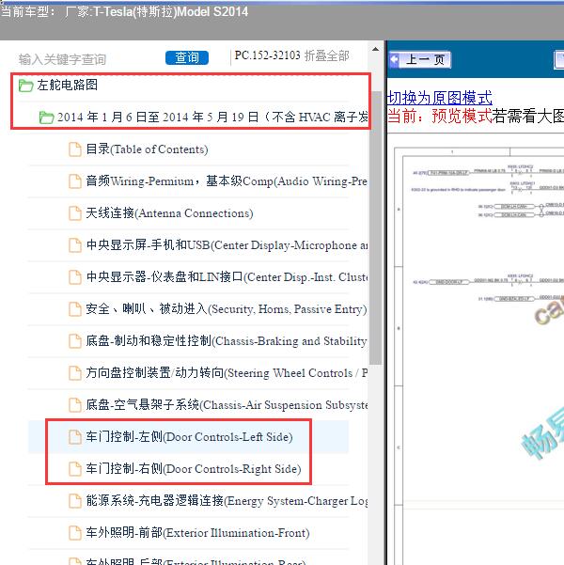Image resolution: width=564 pixels, height=565 pixels.
Task: Open Security, Horns, Passive Entry document icon
Action: [x=75, y=309]
